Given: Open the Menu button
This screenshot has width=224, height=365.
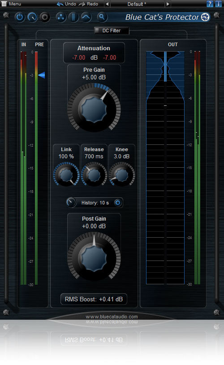Looking at the screenshot, I should pyautogui.click(x=11, y=4).
